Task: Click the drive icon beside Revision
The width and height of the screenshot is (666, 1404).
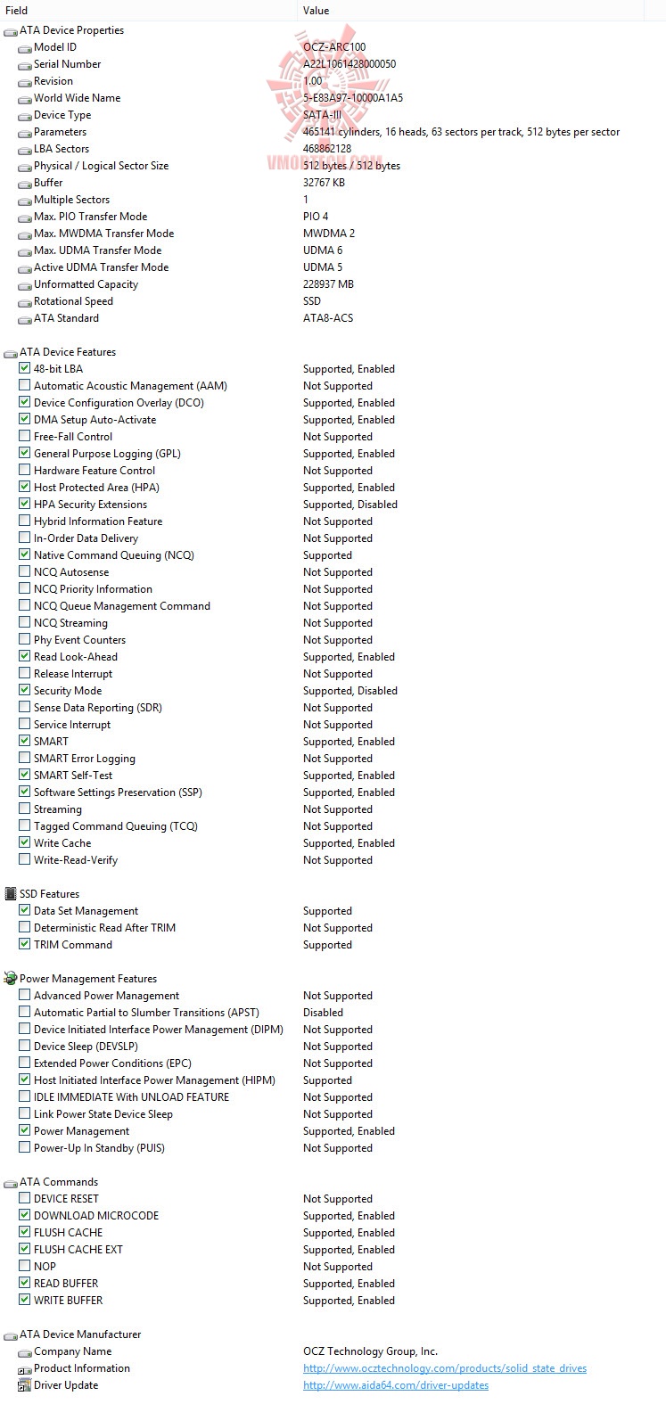Action: point(25,81)
